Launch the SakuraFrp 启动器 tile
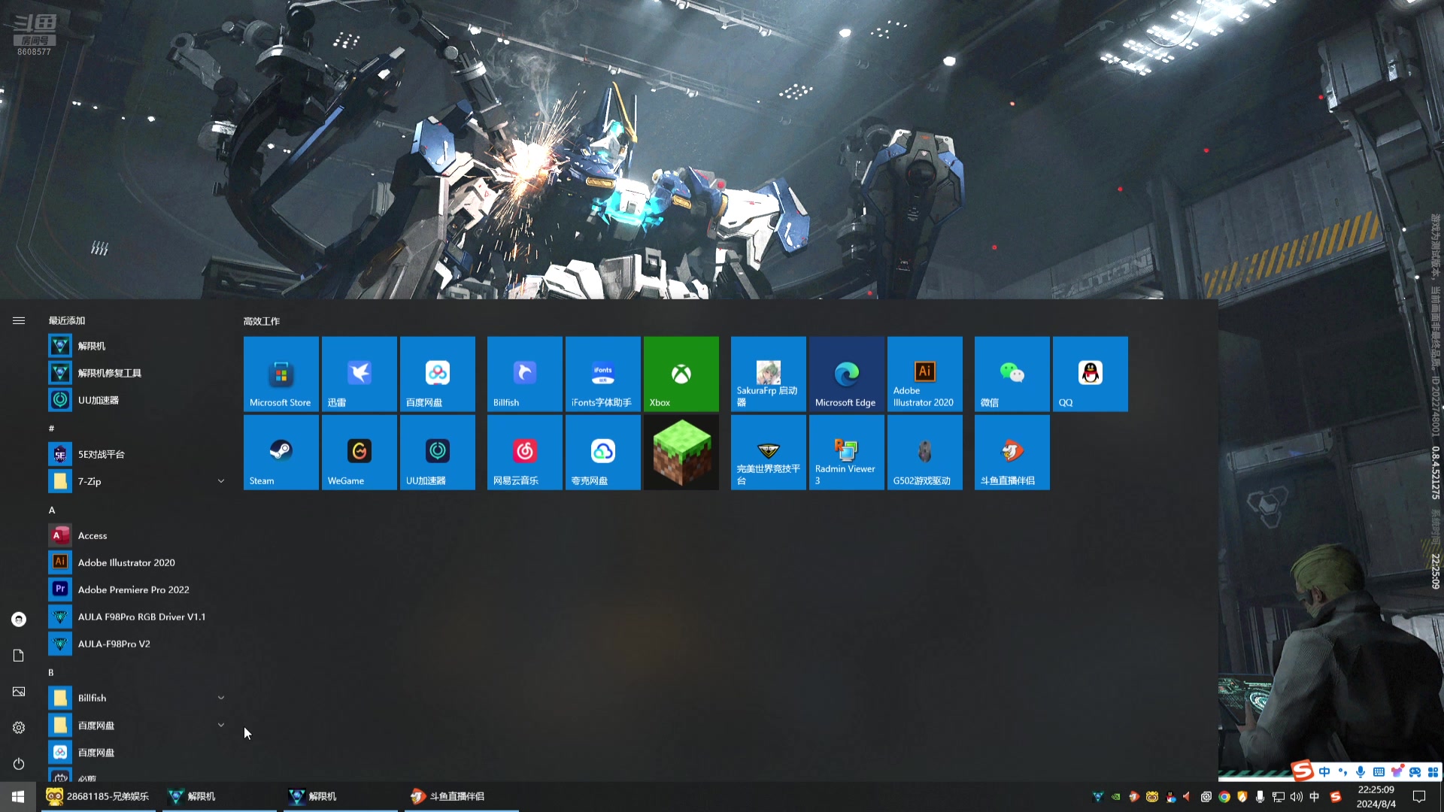Screen dimensions: 1444x812 (x=768, y=374)
